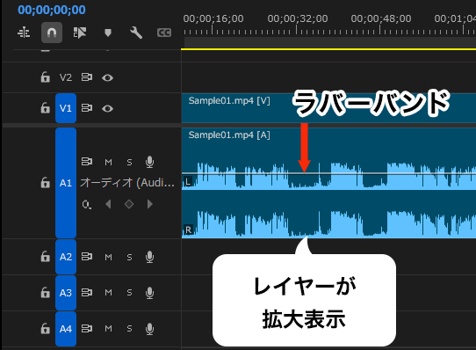Mute track A2 with M button

(108, 258)
